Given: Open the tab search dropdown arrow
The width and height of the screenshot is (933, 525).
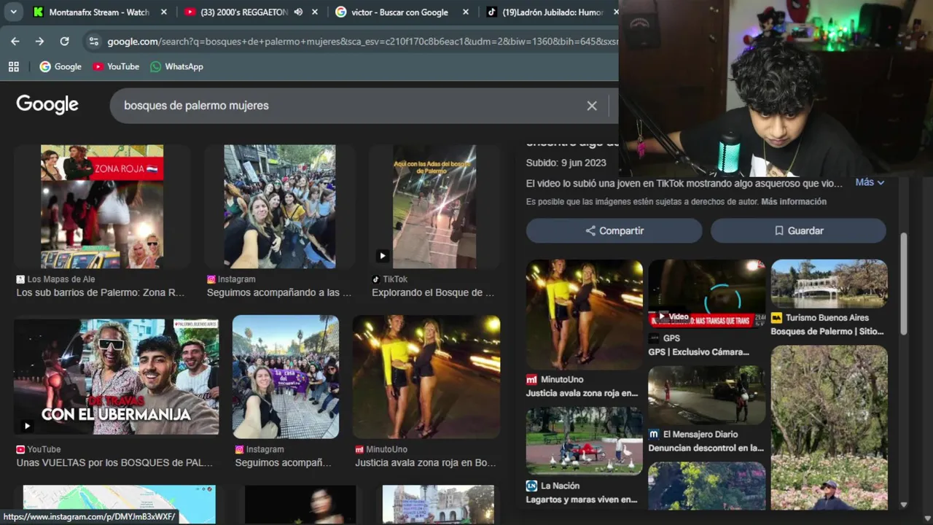Looking at the screenshot, I should click(13, 12).
